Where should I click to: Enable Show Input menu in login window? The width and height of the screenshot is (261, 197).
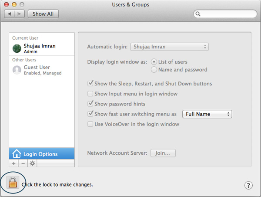tap(90, 94)
